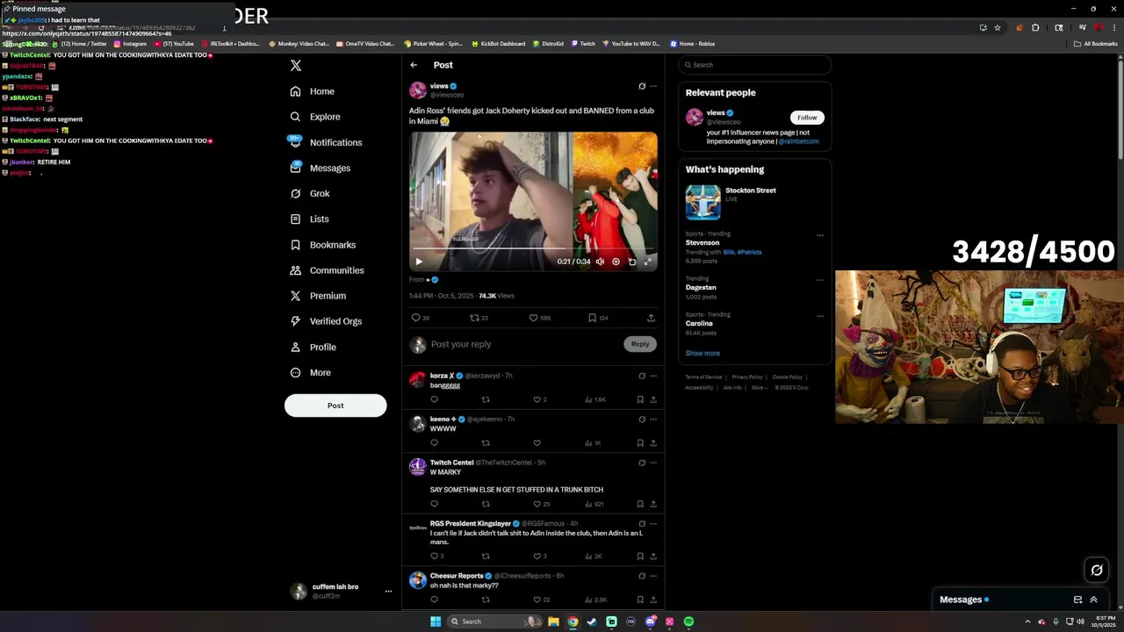
Task: Click the white Post button in sidebar
Action: (x=335, y=406)
